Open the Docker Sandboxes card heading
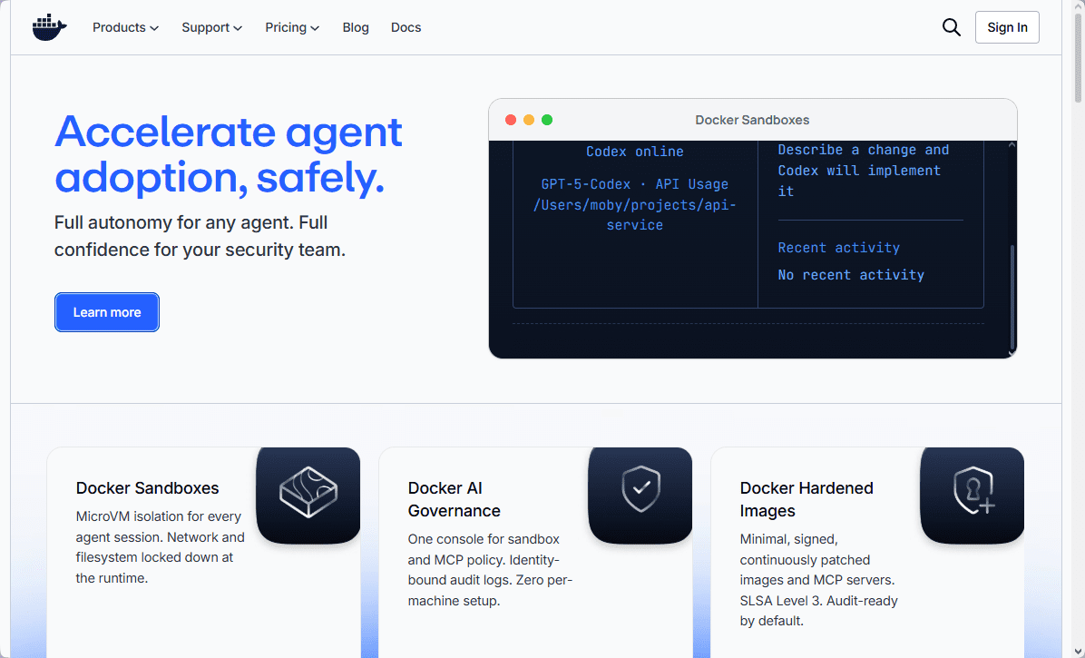The height and width of the screenshot is (658, 1085). 147,487
